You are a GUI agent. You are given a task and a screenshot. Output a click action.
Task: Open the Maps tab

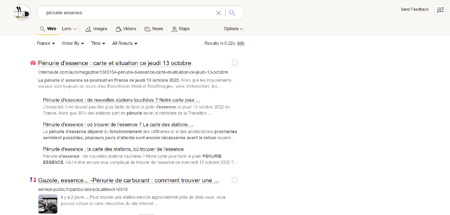(x=181, y=29)
